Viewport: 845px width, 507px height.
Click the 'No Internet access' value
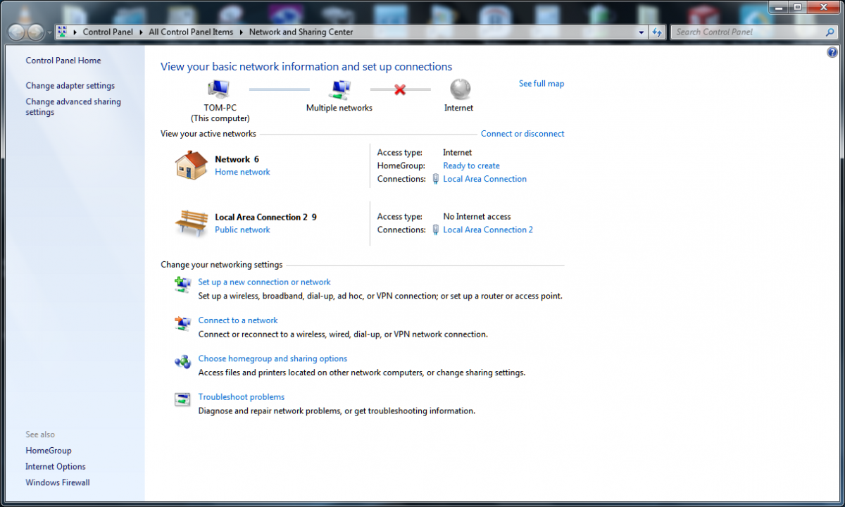coord(477,217)
